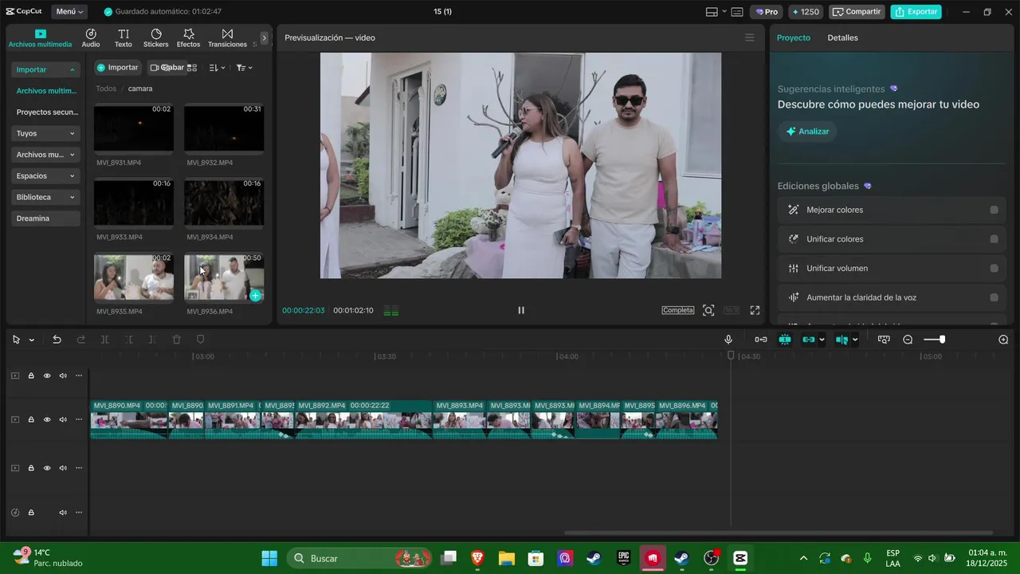Click the timeline zoom slider handle

click(942, 340)
